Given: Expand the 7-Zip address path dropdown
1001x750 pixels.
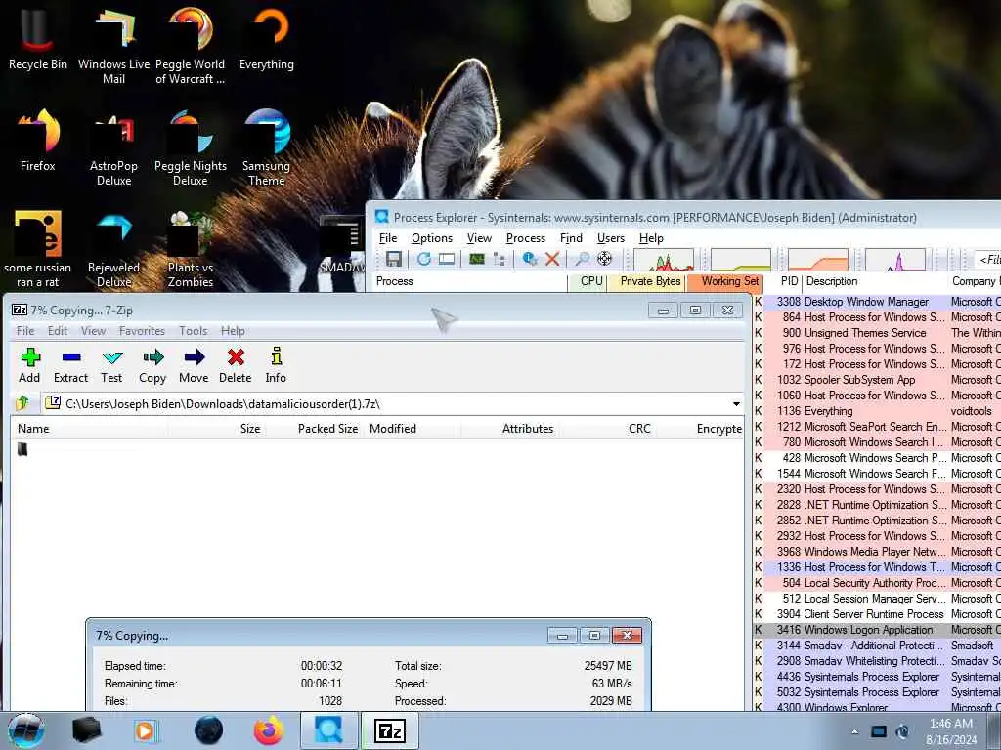Looking at the screenshot, I should pos(736,403).
